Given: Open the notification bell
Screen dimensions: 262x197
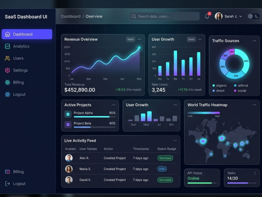Looking at the screenshot, I should click(x=207, y=16).
